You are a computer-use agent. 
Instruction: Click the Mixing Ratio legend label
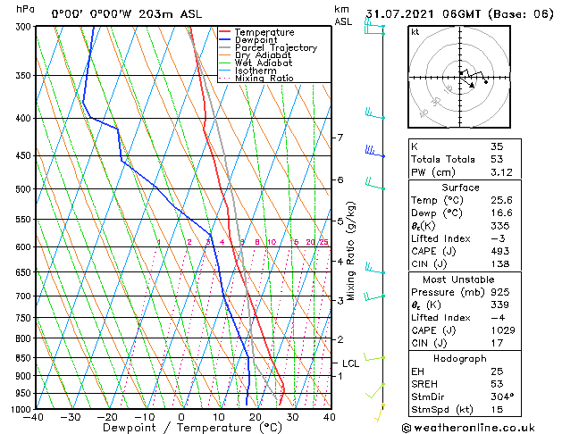(264, 79)
